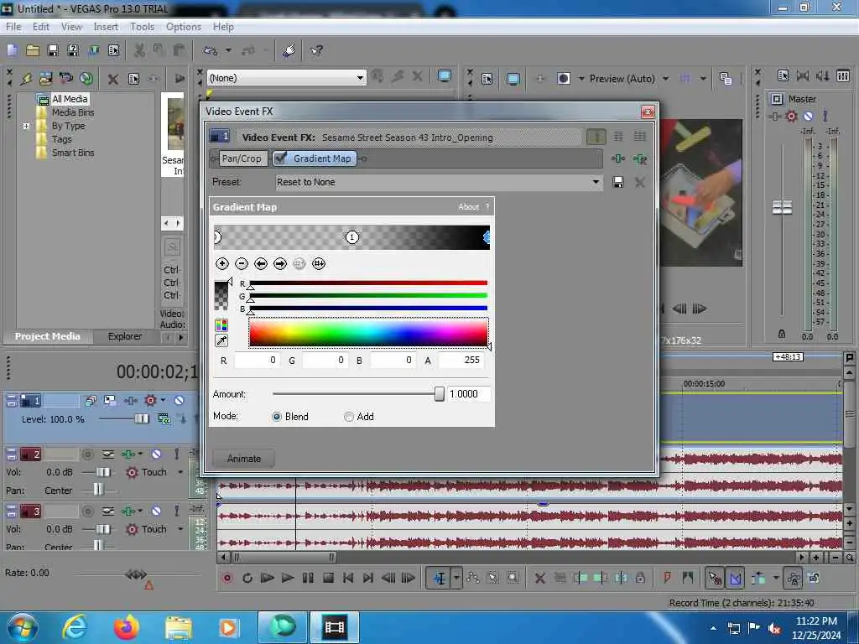Screen dimensions: 859x644
Task: Click About link in Gradient Map
Action: 468,207
